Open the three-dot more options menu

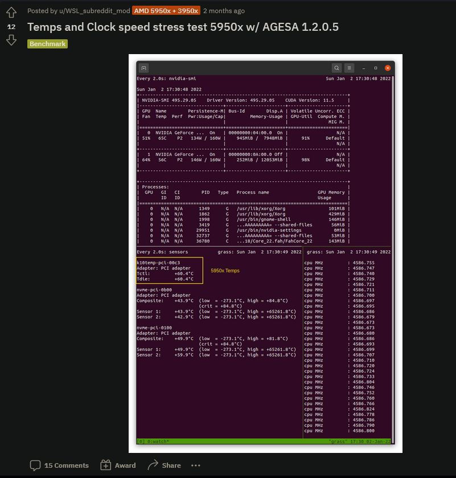(x=196, y=465)
